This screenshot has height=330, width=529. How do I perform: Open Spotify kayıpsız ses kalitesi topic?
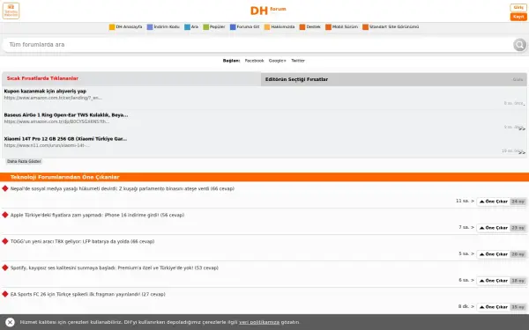tap(115, 268)
